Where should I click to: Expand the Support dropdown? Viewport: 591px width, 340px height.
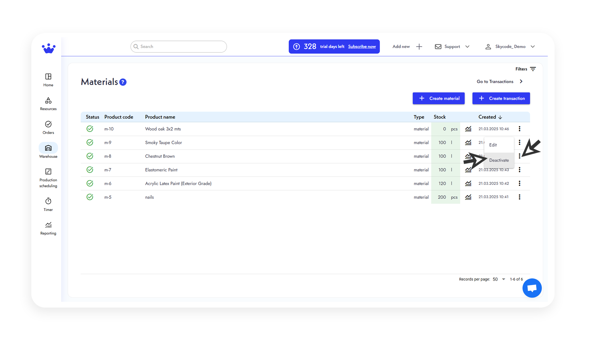[452, 46]
